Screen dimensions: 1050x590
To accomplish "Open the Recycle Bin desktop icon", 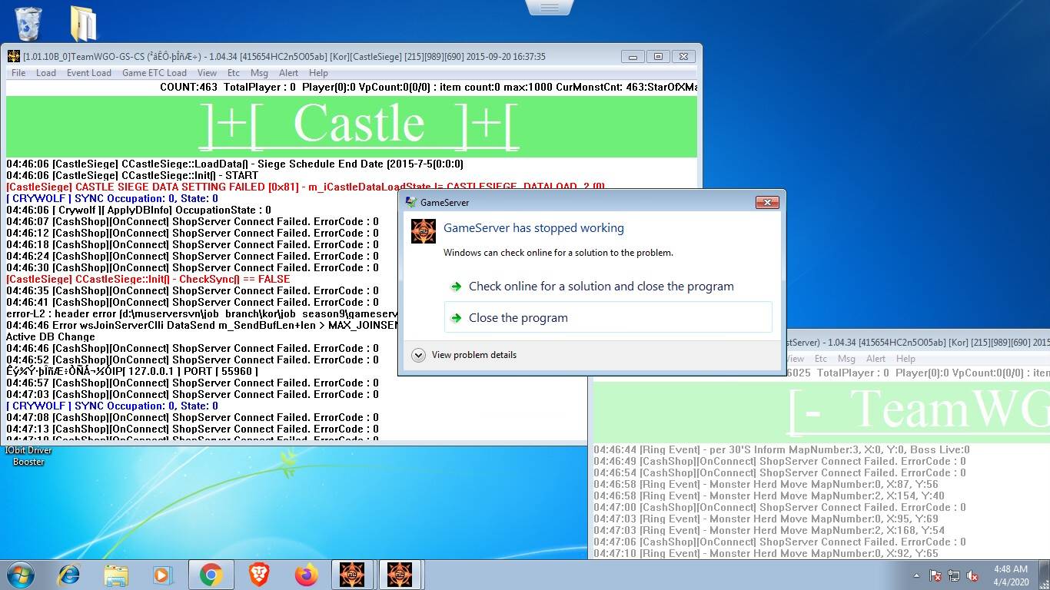I will pyautogui.click(x=28, y=23).
